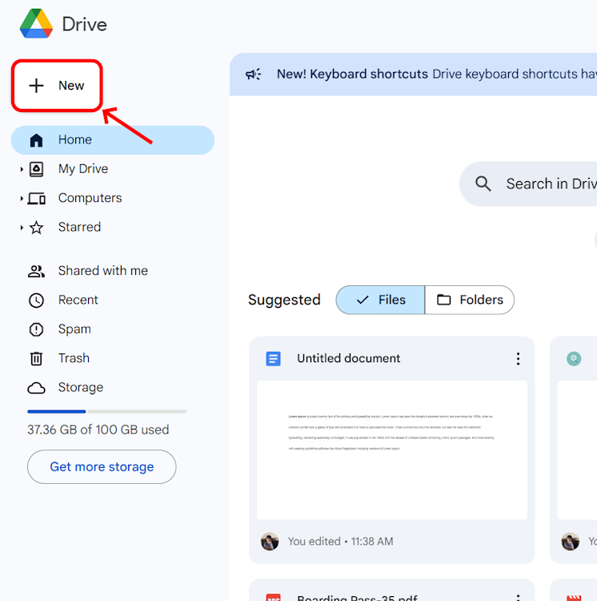
Task: Click You edited 11:38 AM text
Action: [341, 542]
